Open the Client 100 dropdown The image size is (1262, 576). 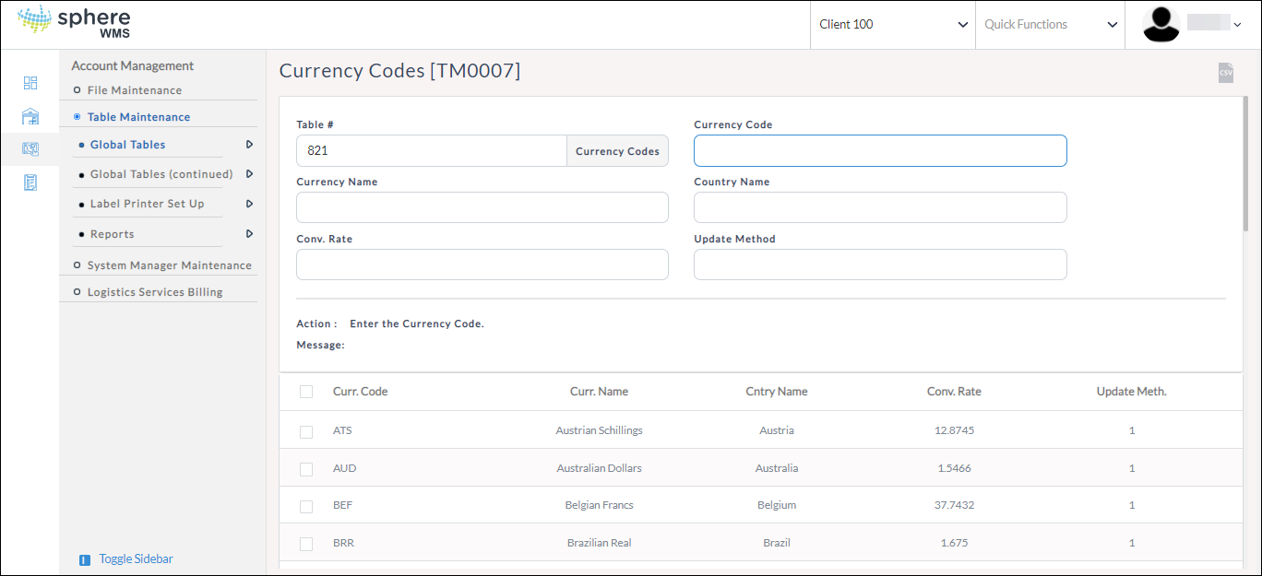click(x=892, y=25)
